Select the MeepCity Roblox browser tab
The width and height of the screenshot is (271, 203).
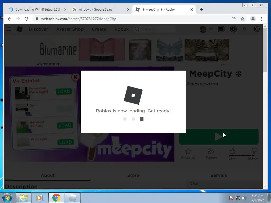click(164, 10)
